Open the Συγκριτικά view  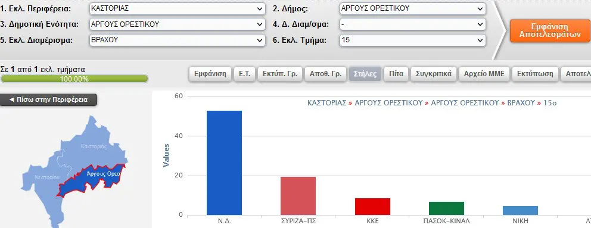pos(434,74)
